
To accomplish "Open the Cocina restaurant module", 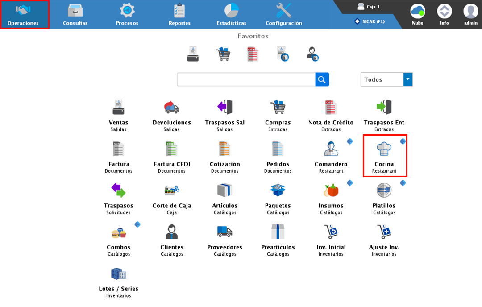I will (x=384, y=149).
